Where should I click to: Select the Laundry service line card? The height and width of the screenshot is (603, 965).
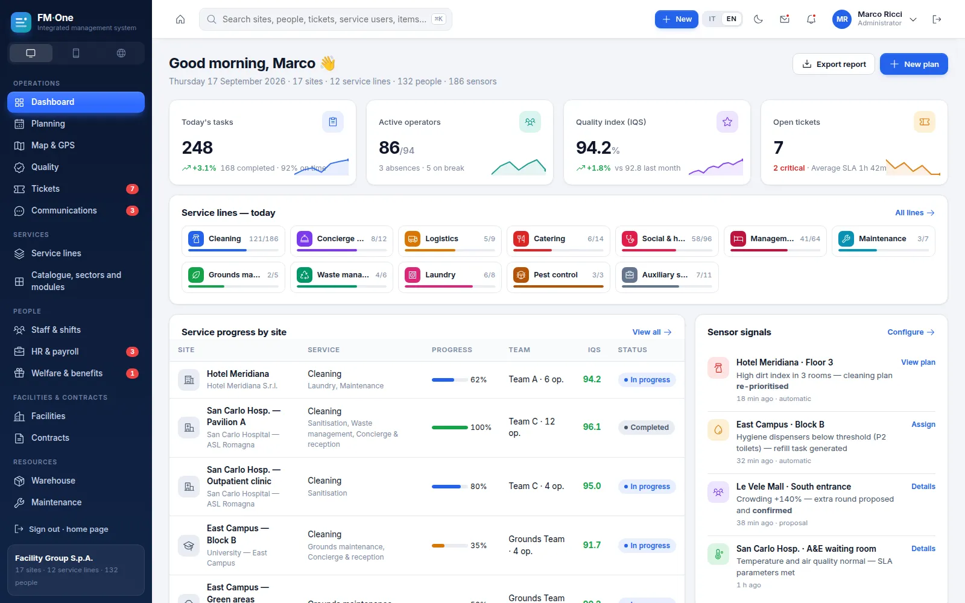(450, 277)
